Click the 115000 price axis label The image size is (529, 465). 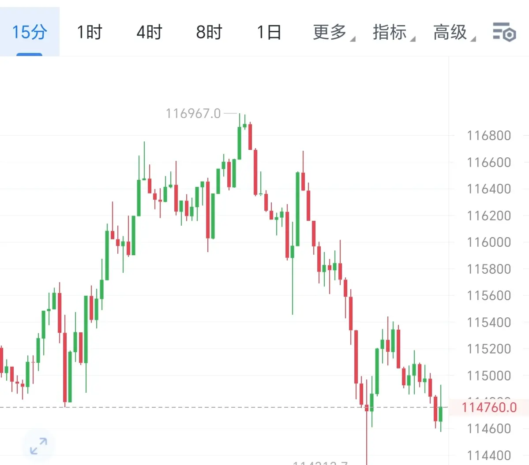[489, 376]
